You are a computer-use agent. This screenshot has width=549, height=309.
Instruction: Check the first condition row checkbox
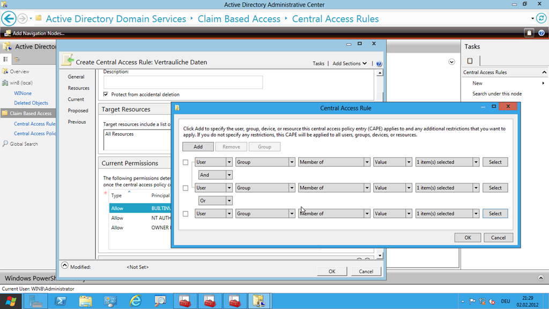(x=186, y=162)
